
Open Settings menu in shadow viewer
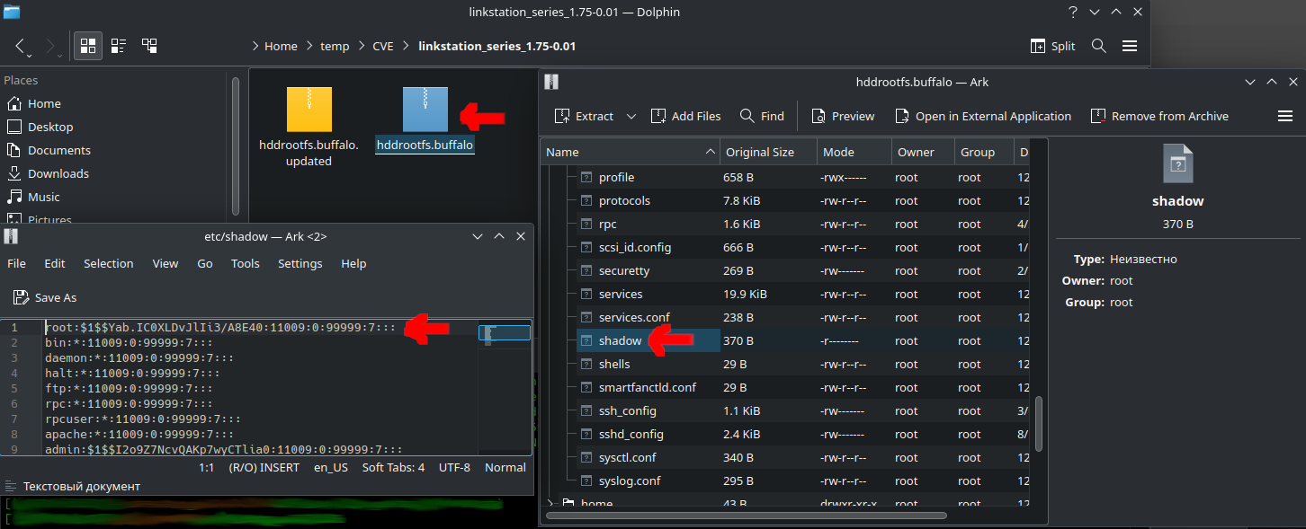pos(300,263)
